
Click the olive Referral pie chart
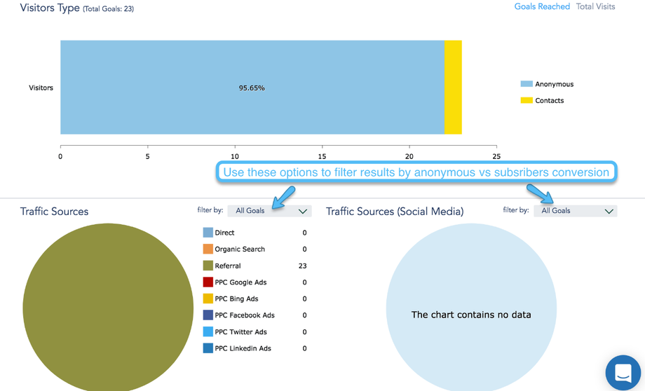[x=108, y=308]
